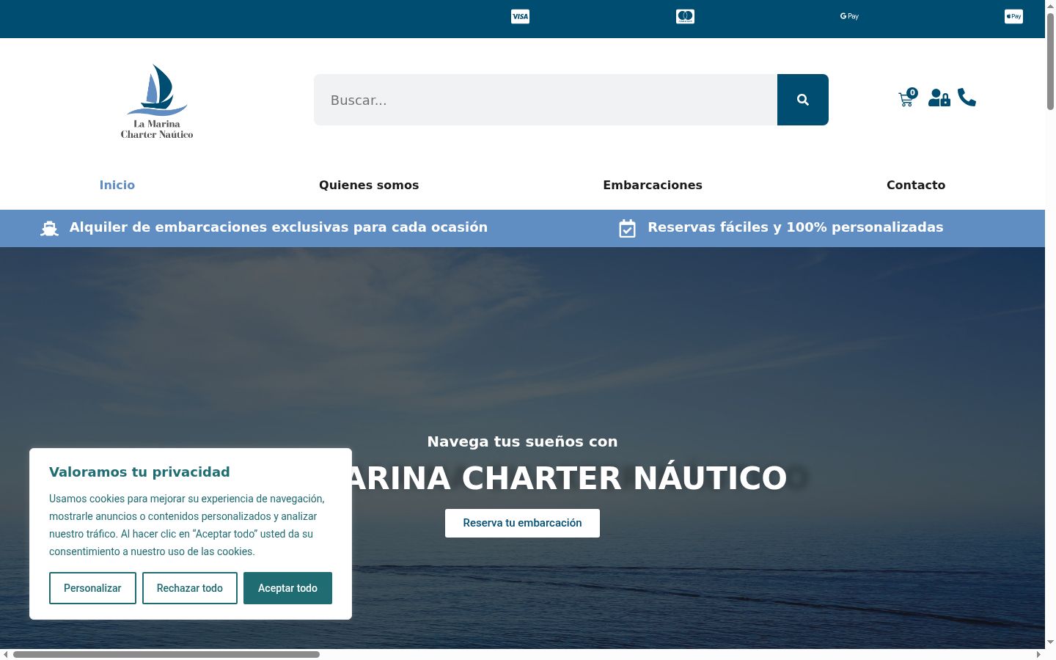Click the Visa payment icon
This screenshot has height=660, width=1056.
pyautogui.click(x=520, y=16)
